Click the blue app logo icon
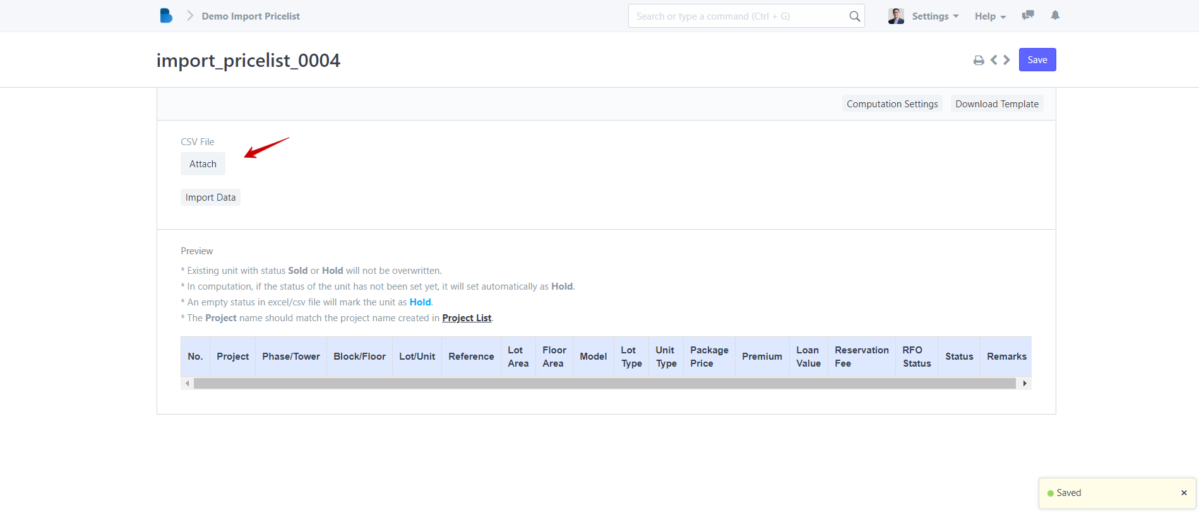1199x525 pixels. click(166, 16)
